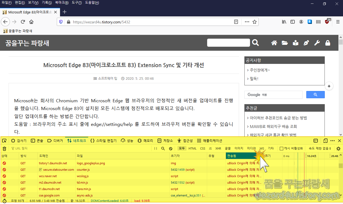Viewport: 343px width, 204px height.
Task: Click the page vertical scrollbar thumb
Action: point(341,42)
